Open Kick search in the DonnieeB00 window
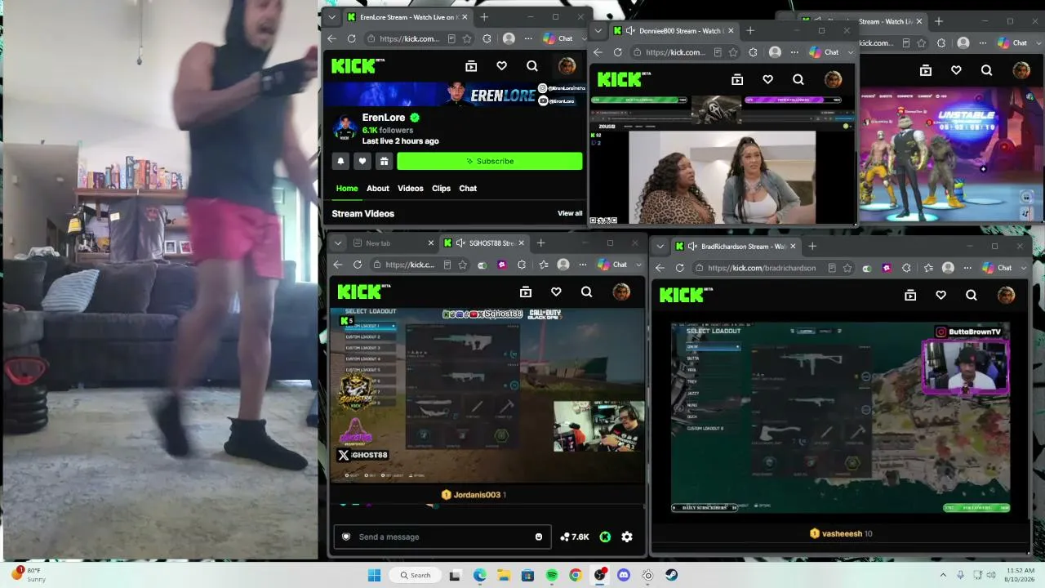 [x=798, y=79]
